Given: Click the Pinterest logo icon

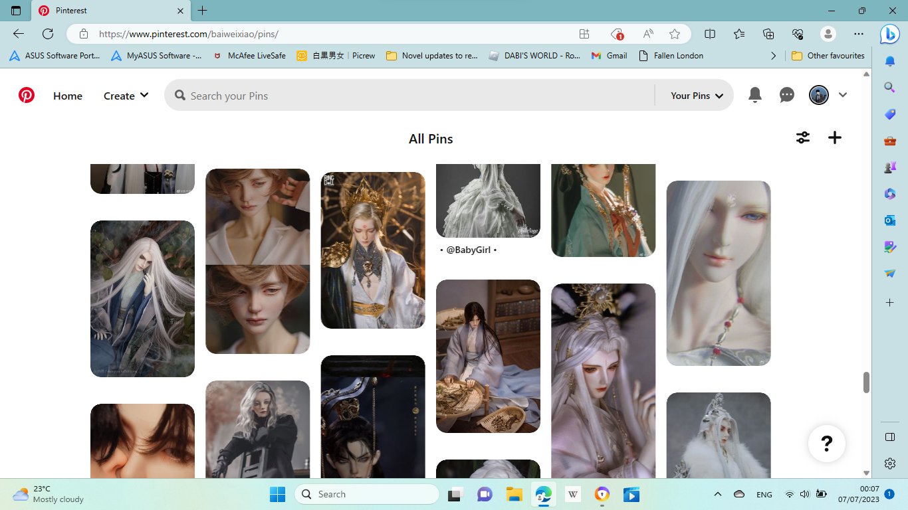Looking at the screenshot, I should [x=27, y=96].
